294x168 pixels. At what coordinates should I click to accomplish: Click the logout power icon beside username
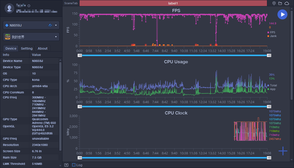pos(29,6)
